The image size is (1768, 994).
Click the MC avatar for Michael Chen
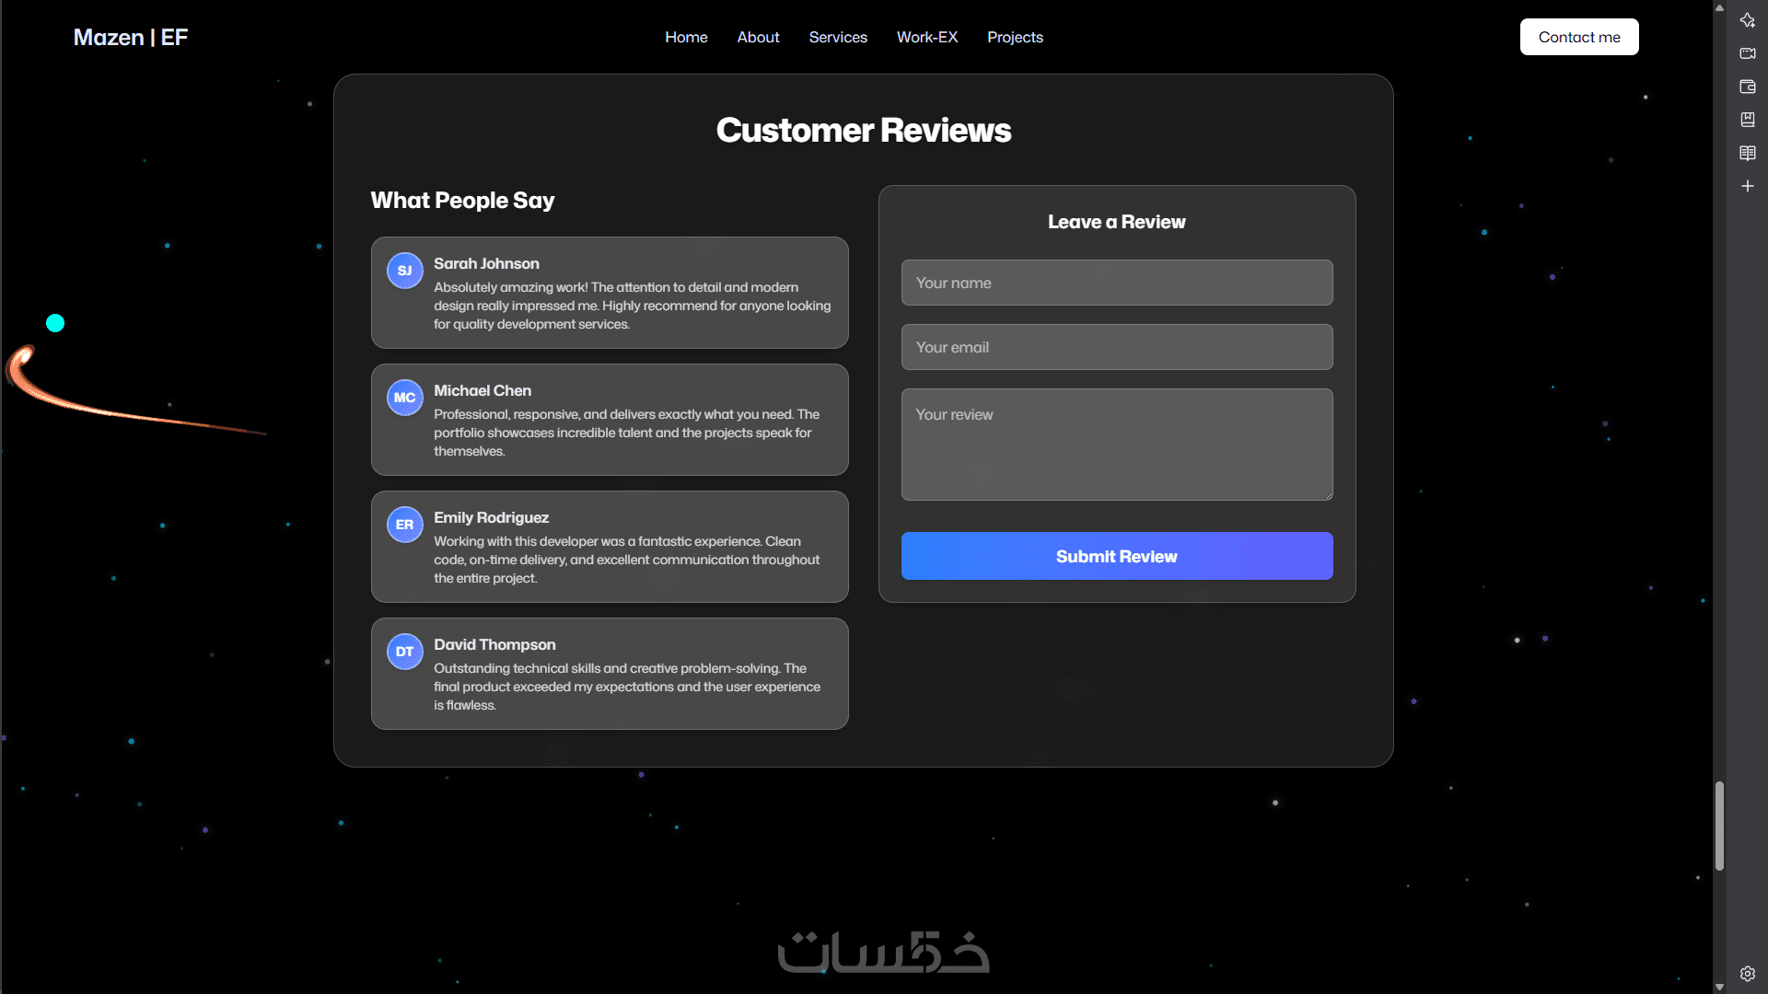tap(404, 398)
